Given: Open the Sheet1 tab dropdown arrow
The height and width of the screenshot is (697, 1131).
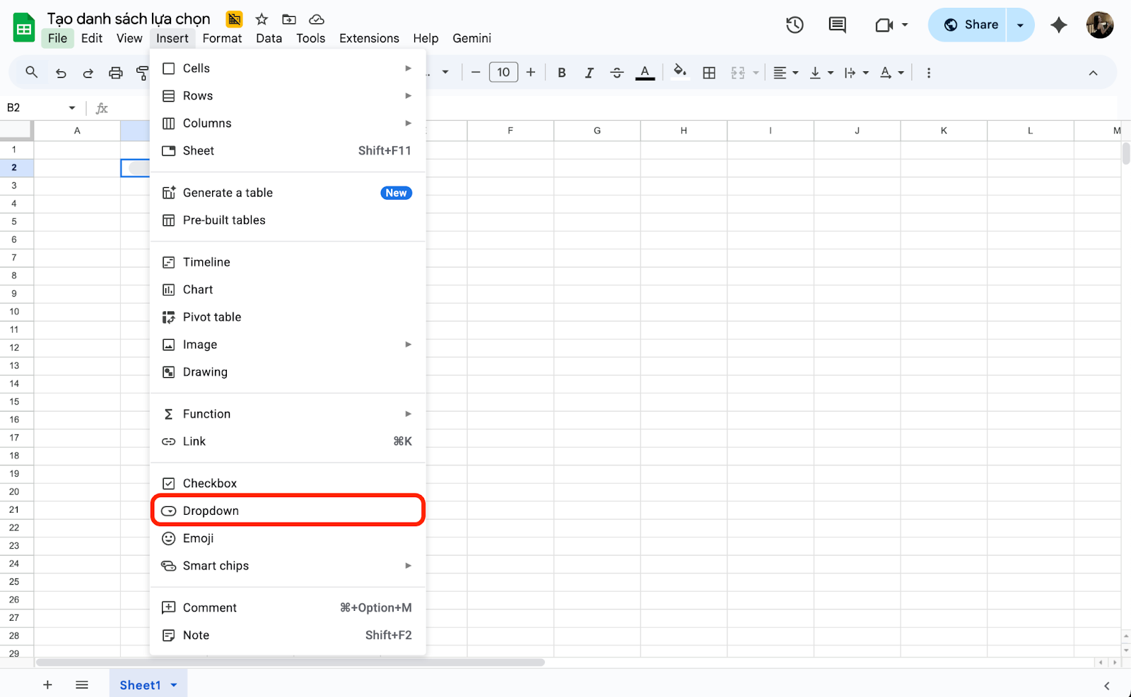Looking at the screenshot, I should coord(174,685).
